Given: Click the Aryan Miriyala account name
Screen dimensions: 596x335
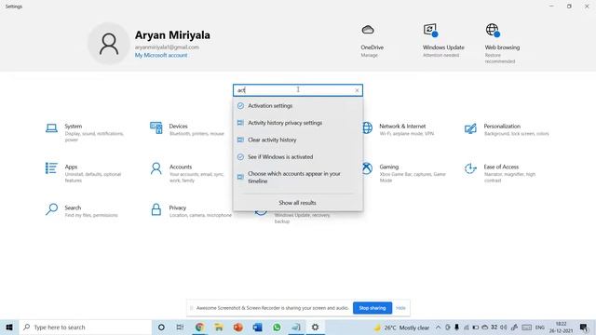Looking at the screenshot, I should (172, 35).
